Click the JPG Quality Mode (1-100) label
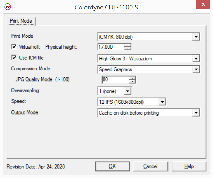Screen dimensions: 213x178 pos(42,79)
